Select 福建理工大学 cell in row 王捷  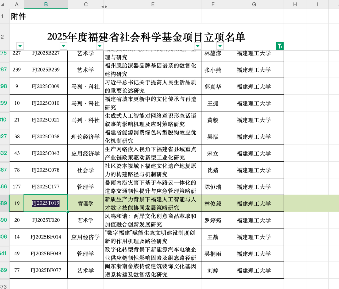coord(254,103)
